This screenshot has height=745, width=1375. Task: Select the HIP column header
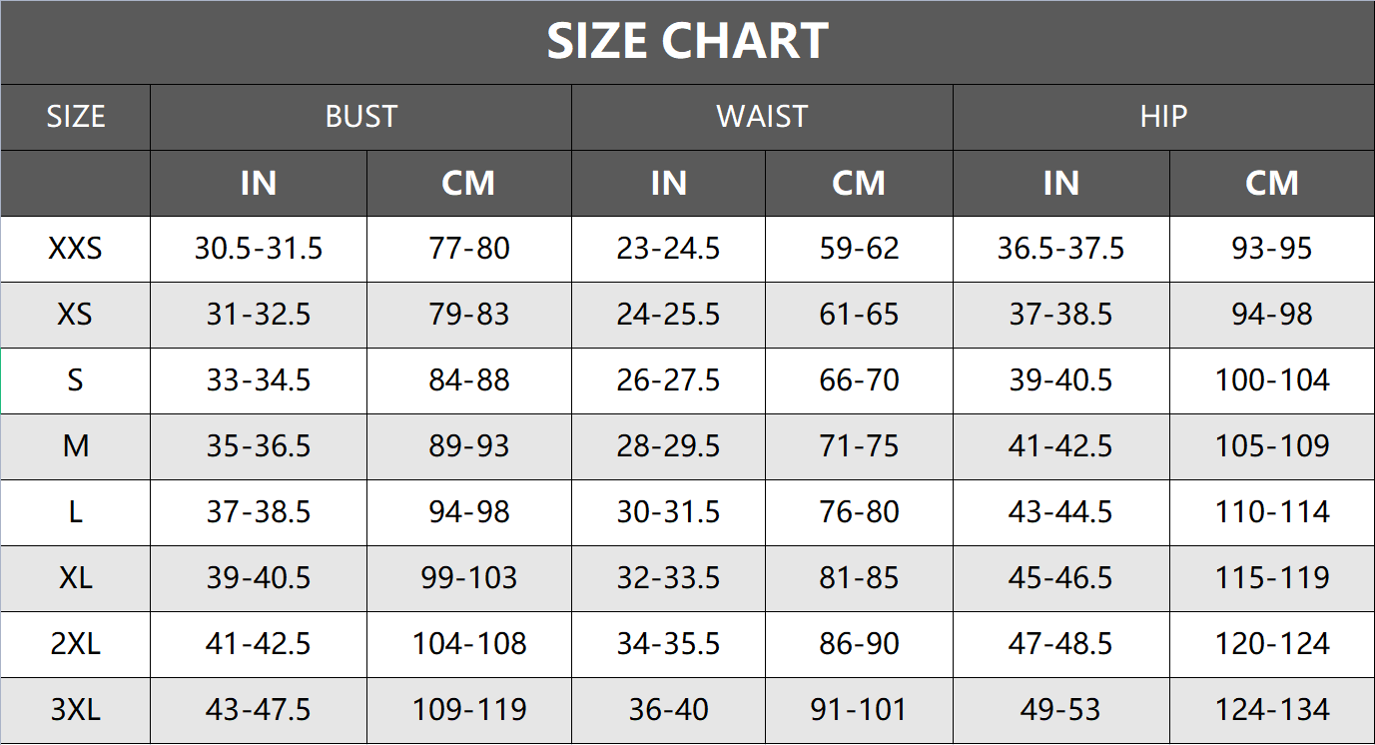pos(1163,117)
